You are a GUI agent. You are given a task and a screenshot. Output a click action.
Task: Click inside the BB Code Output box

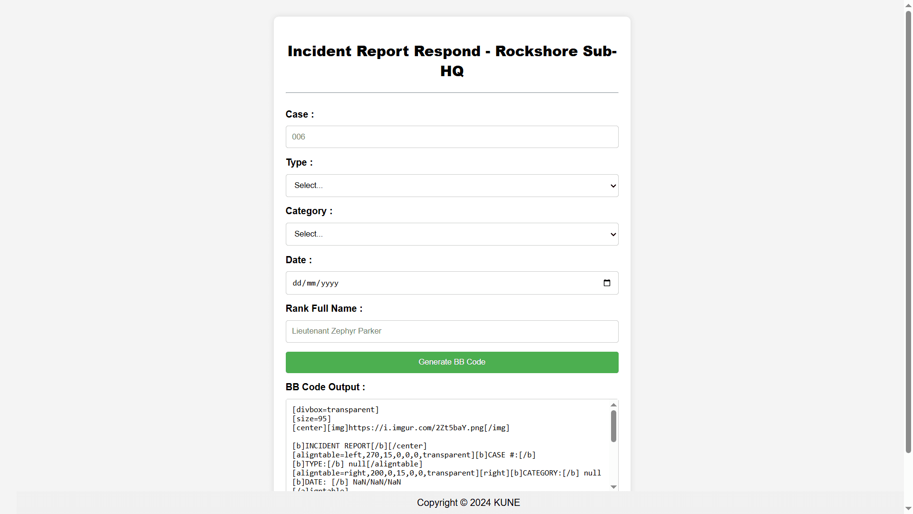(x=447, y=445)
